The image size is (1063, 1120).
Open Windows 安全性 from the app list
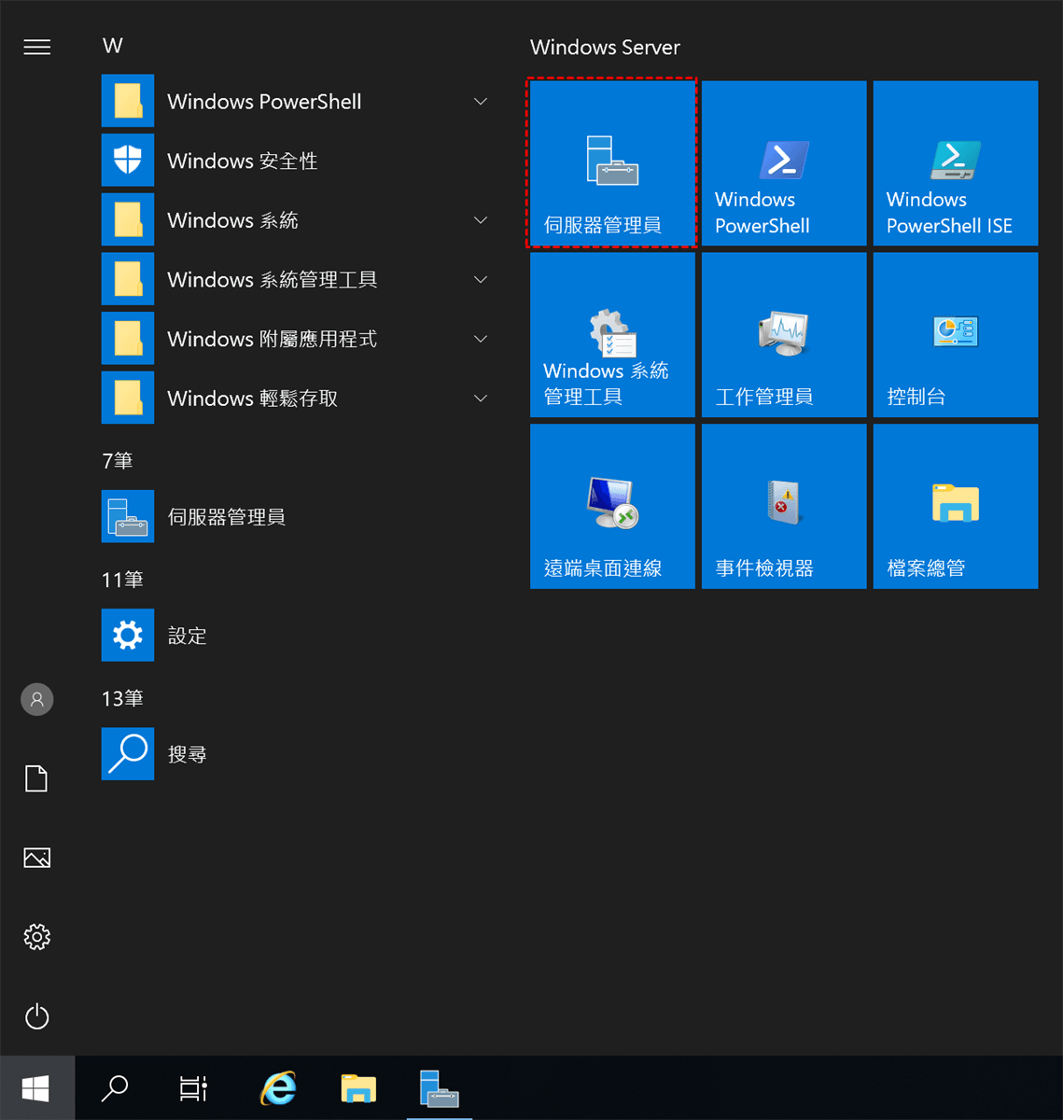[242, 161]
